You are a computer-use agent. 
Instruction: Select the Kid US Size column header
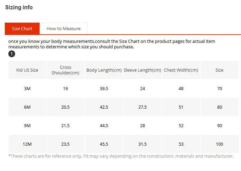point(27,70)
